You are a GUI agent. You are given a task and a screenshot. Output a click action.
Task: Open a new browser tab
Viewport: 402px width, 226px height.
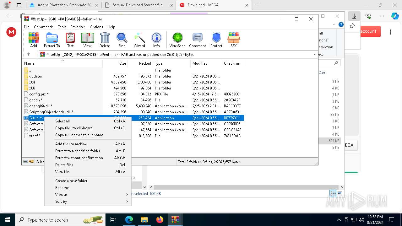257,5
